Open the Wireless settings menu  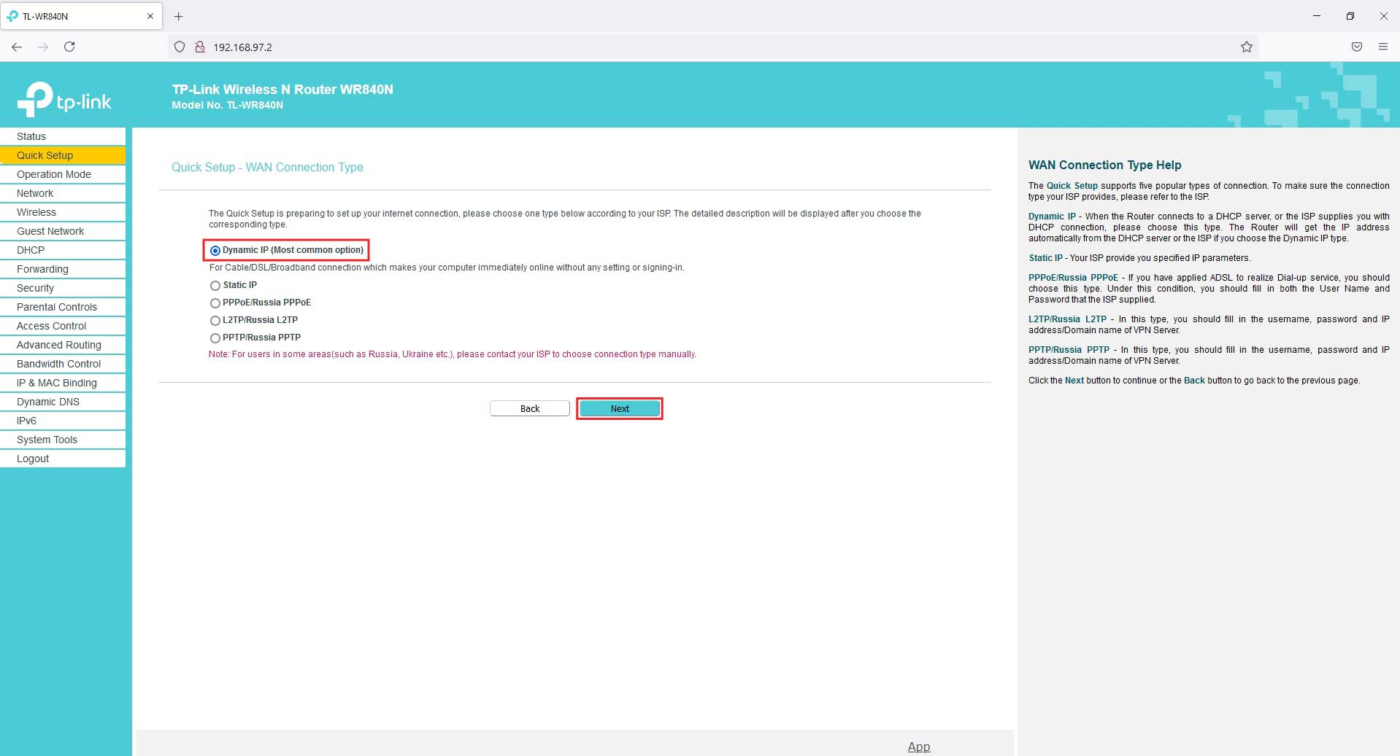point(63,212)
